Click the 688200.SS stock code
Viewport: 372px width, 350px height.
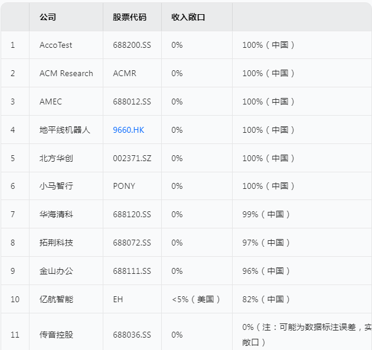click(132, 45)
